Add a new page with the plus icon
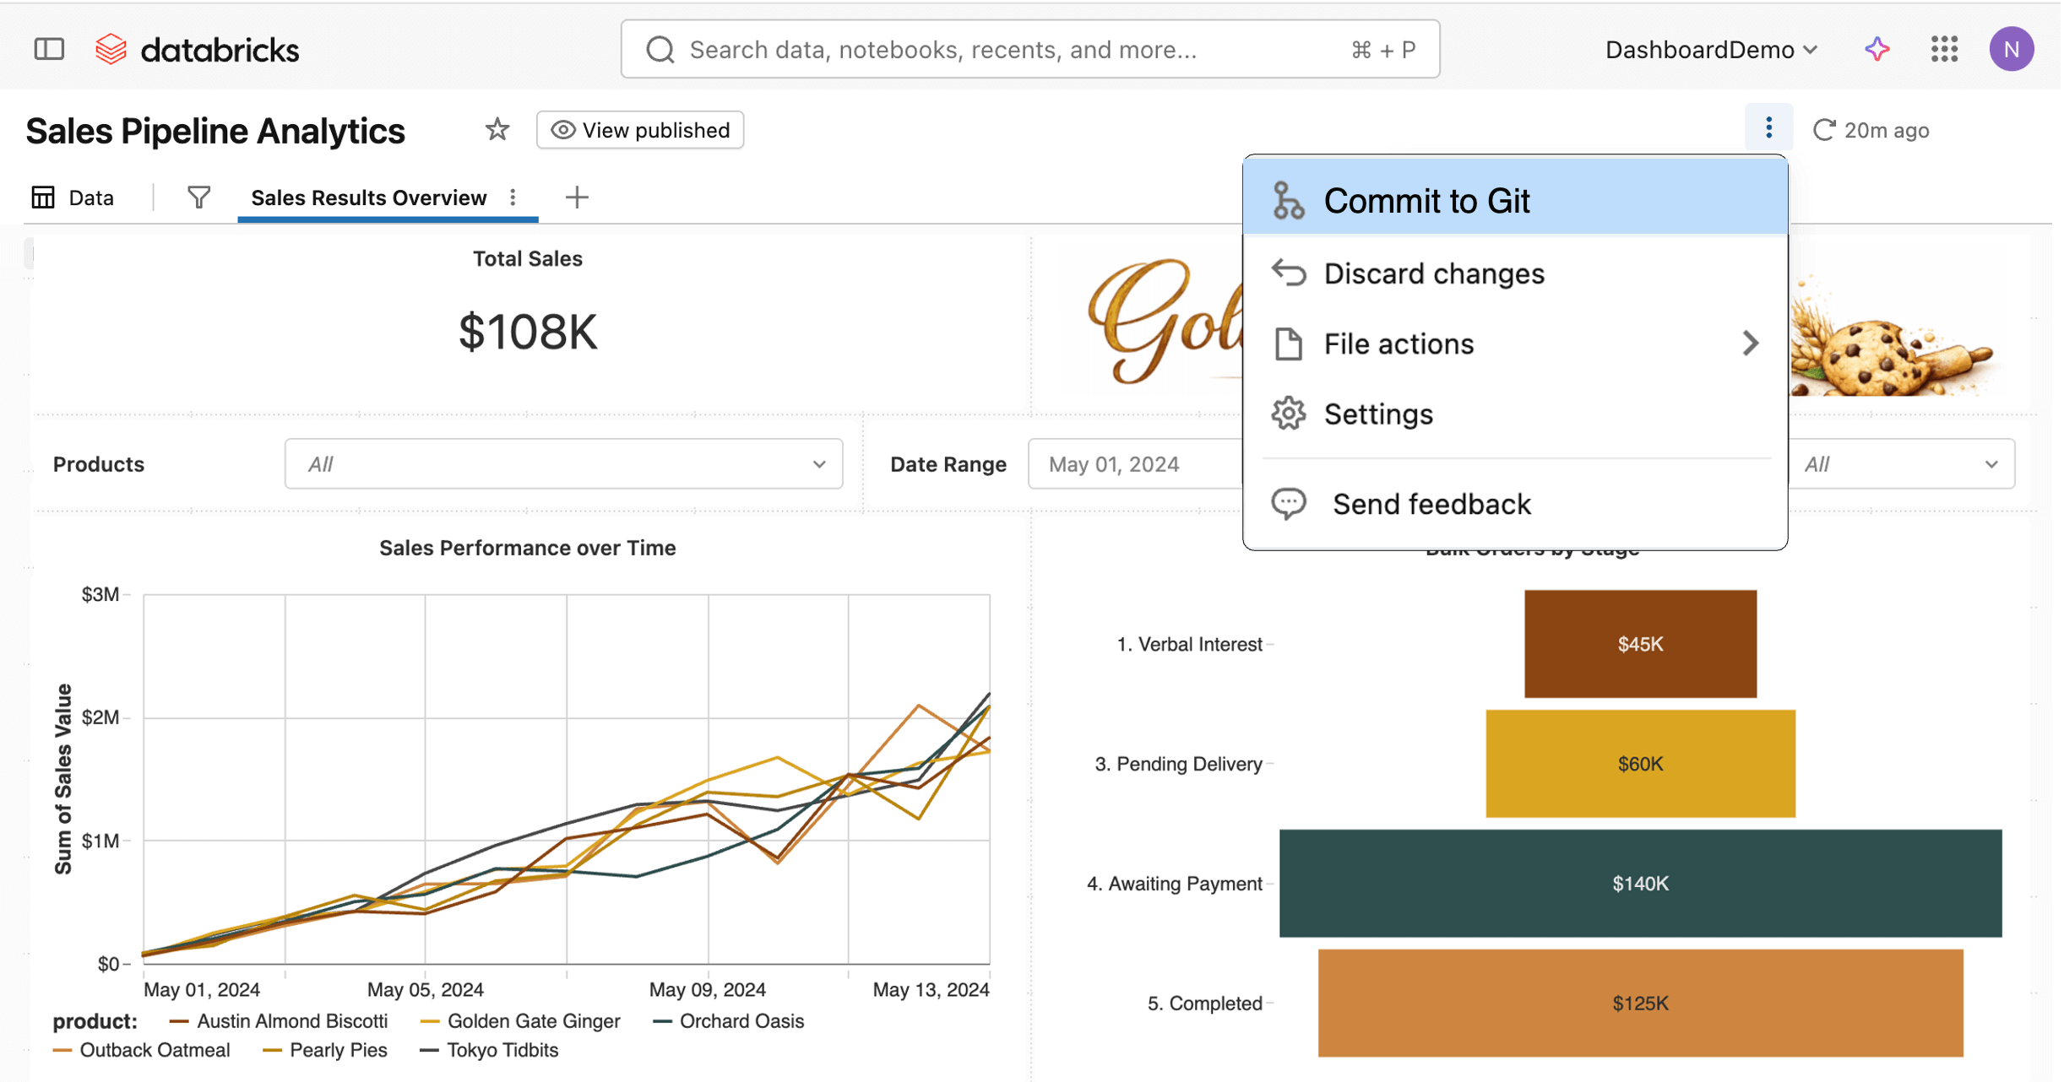The height and width of the screenshot is (1082, 2064). click(577, 197)
